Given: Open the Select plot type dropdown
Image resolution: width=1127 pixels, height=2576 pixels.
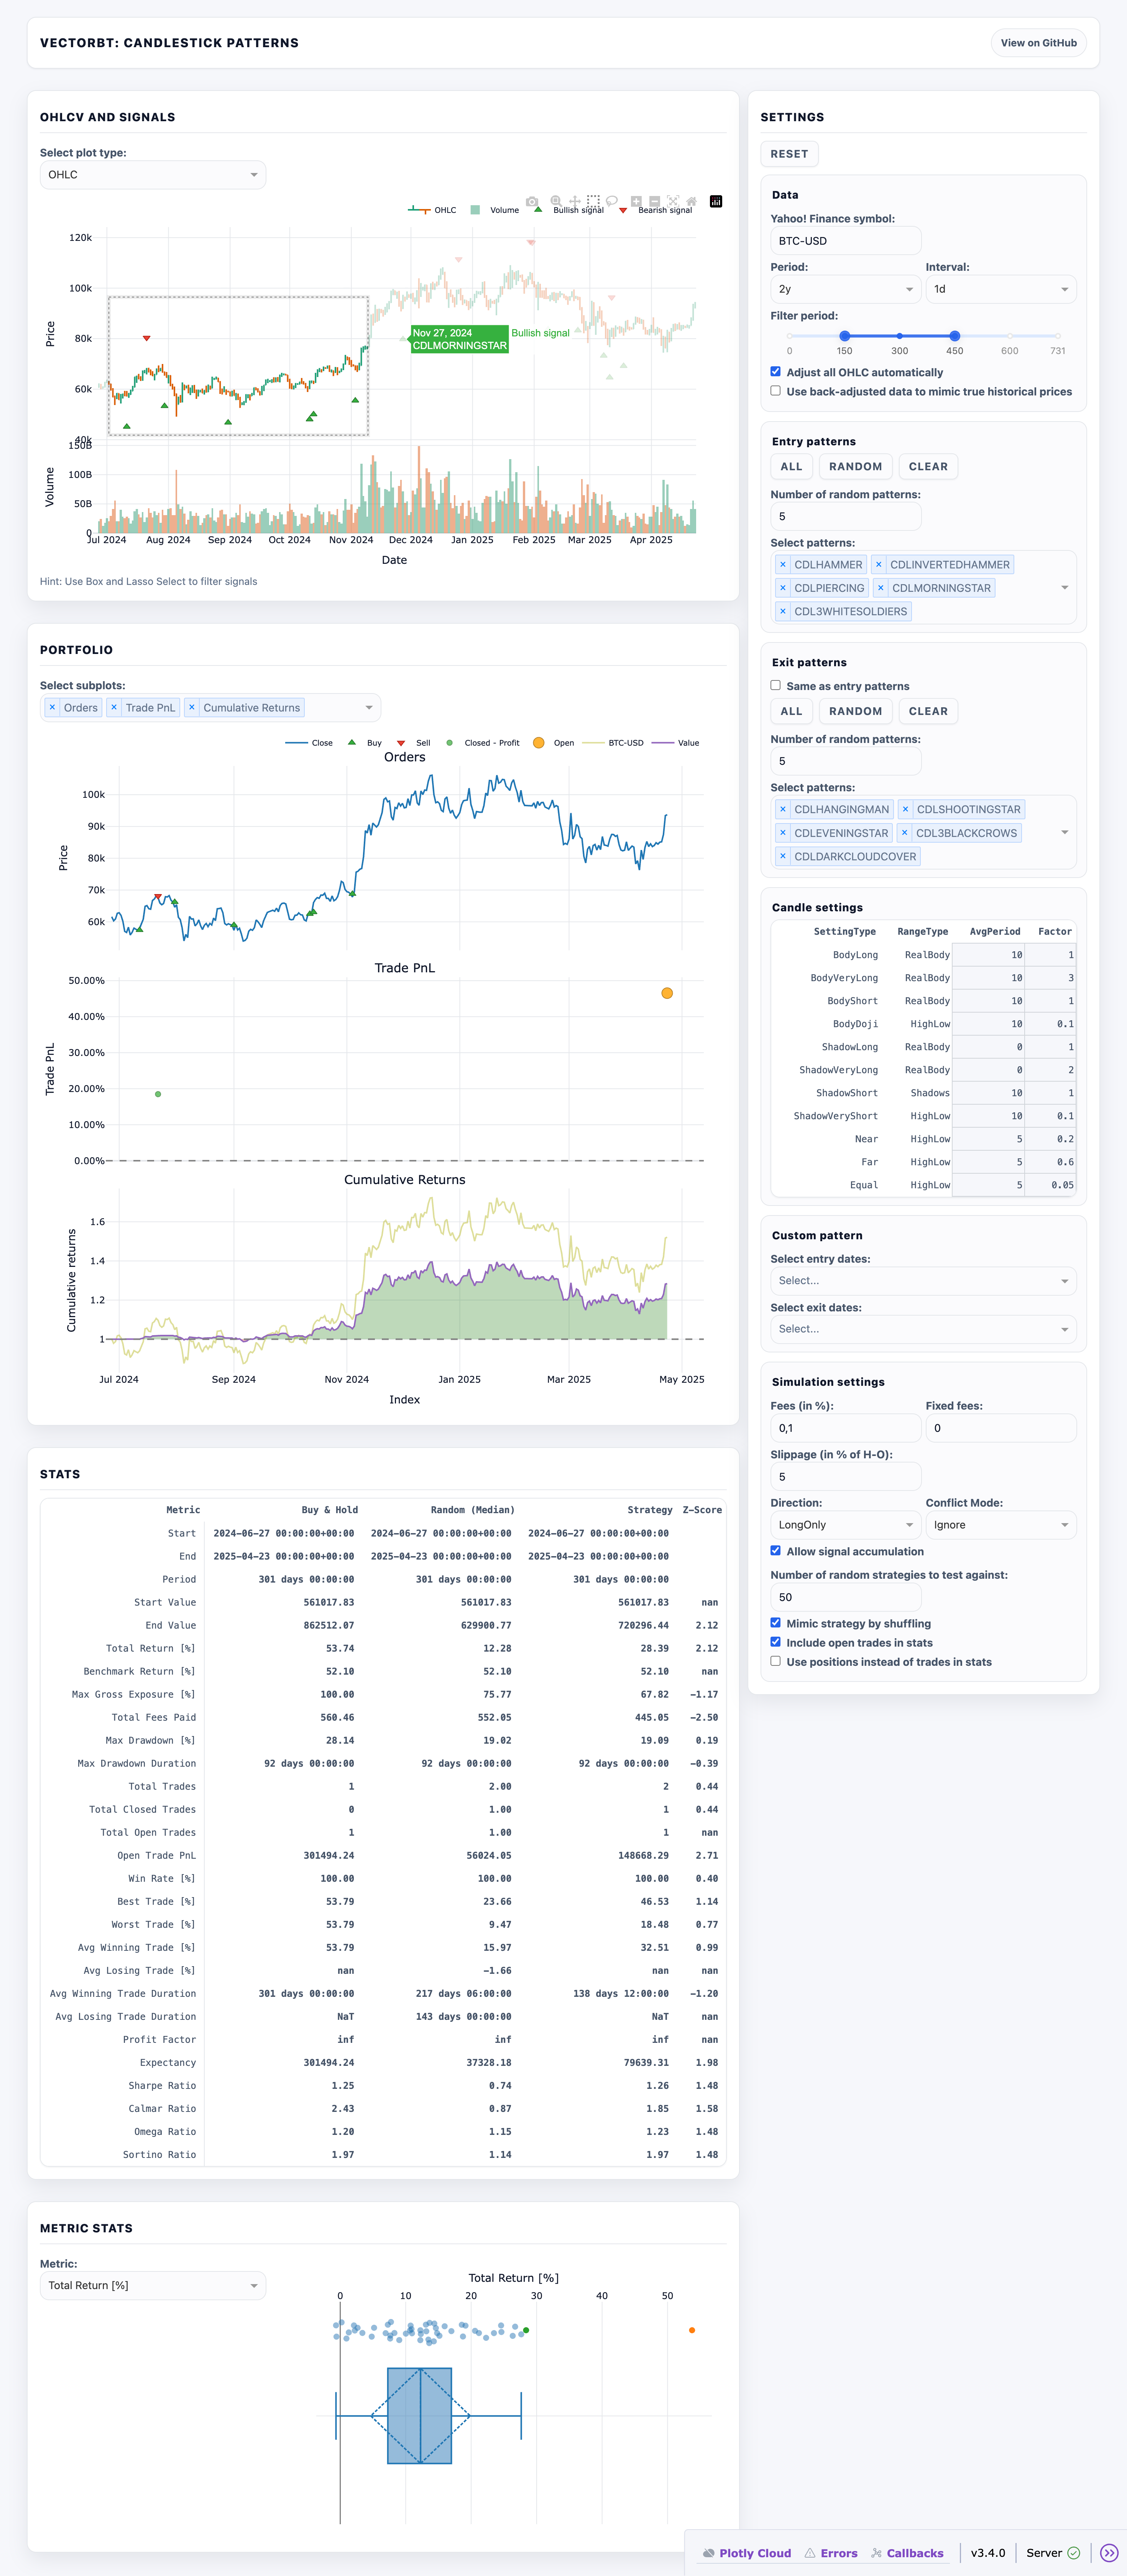Looking at the screenshot, I should [x=153, y=175].
